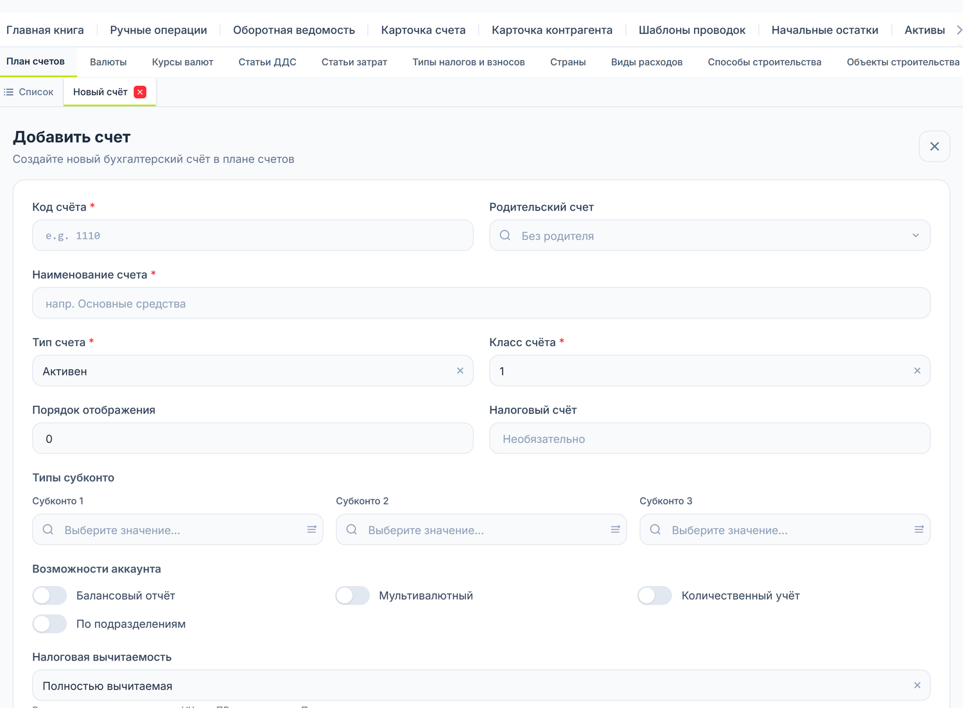Click the search icon in Субконто 3
This screenshot has width=963, height=708.
click(655, 530)
